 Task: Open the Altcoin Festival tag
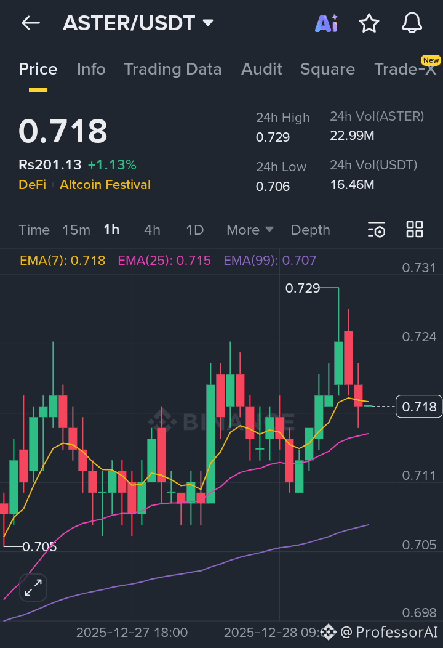pos(105,185)
